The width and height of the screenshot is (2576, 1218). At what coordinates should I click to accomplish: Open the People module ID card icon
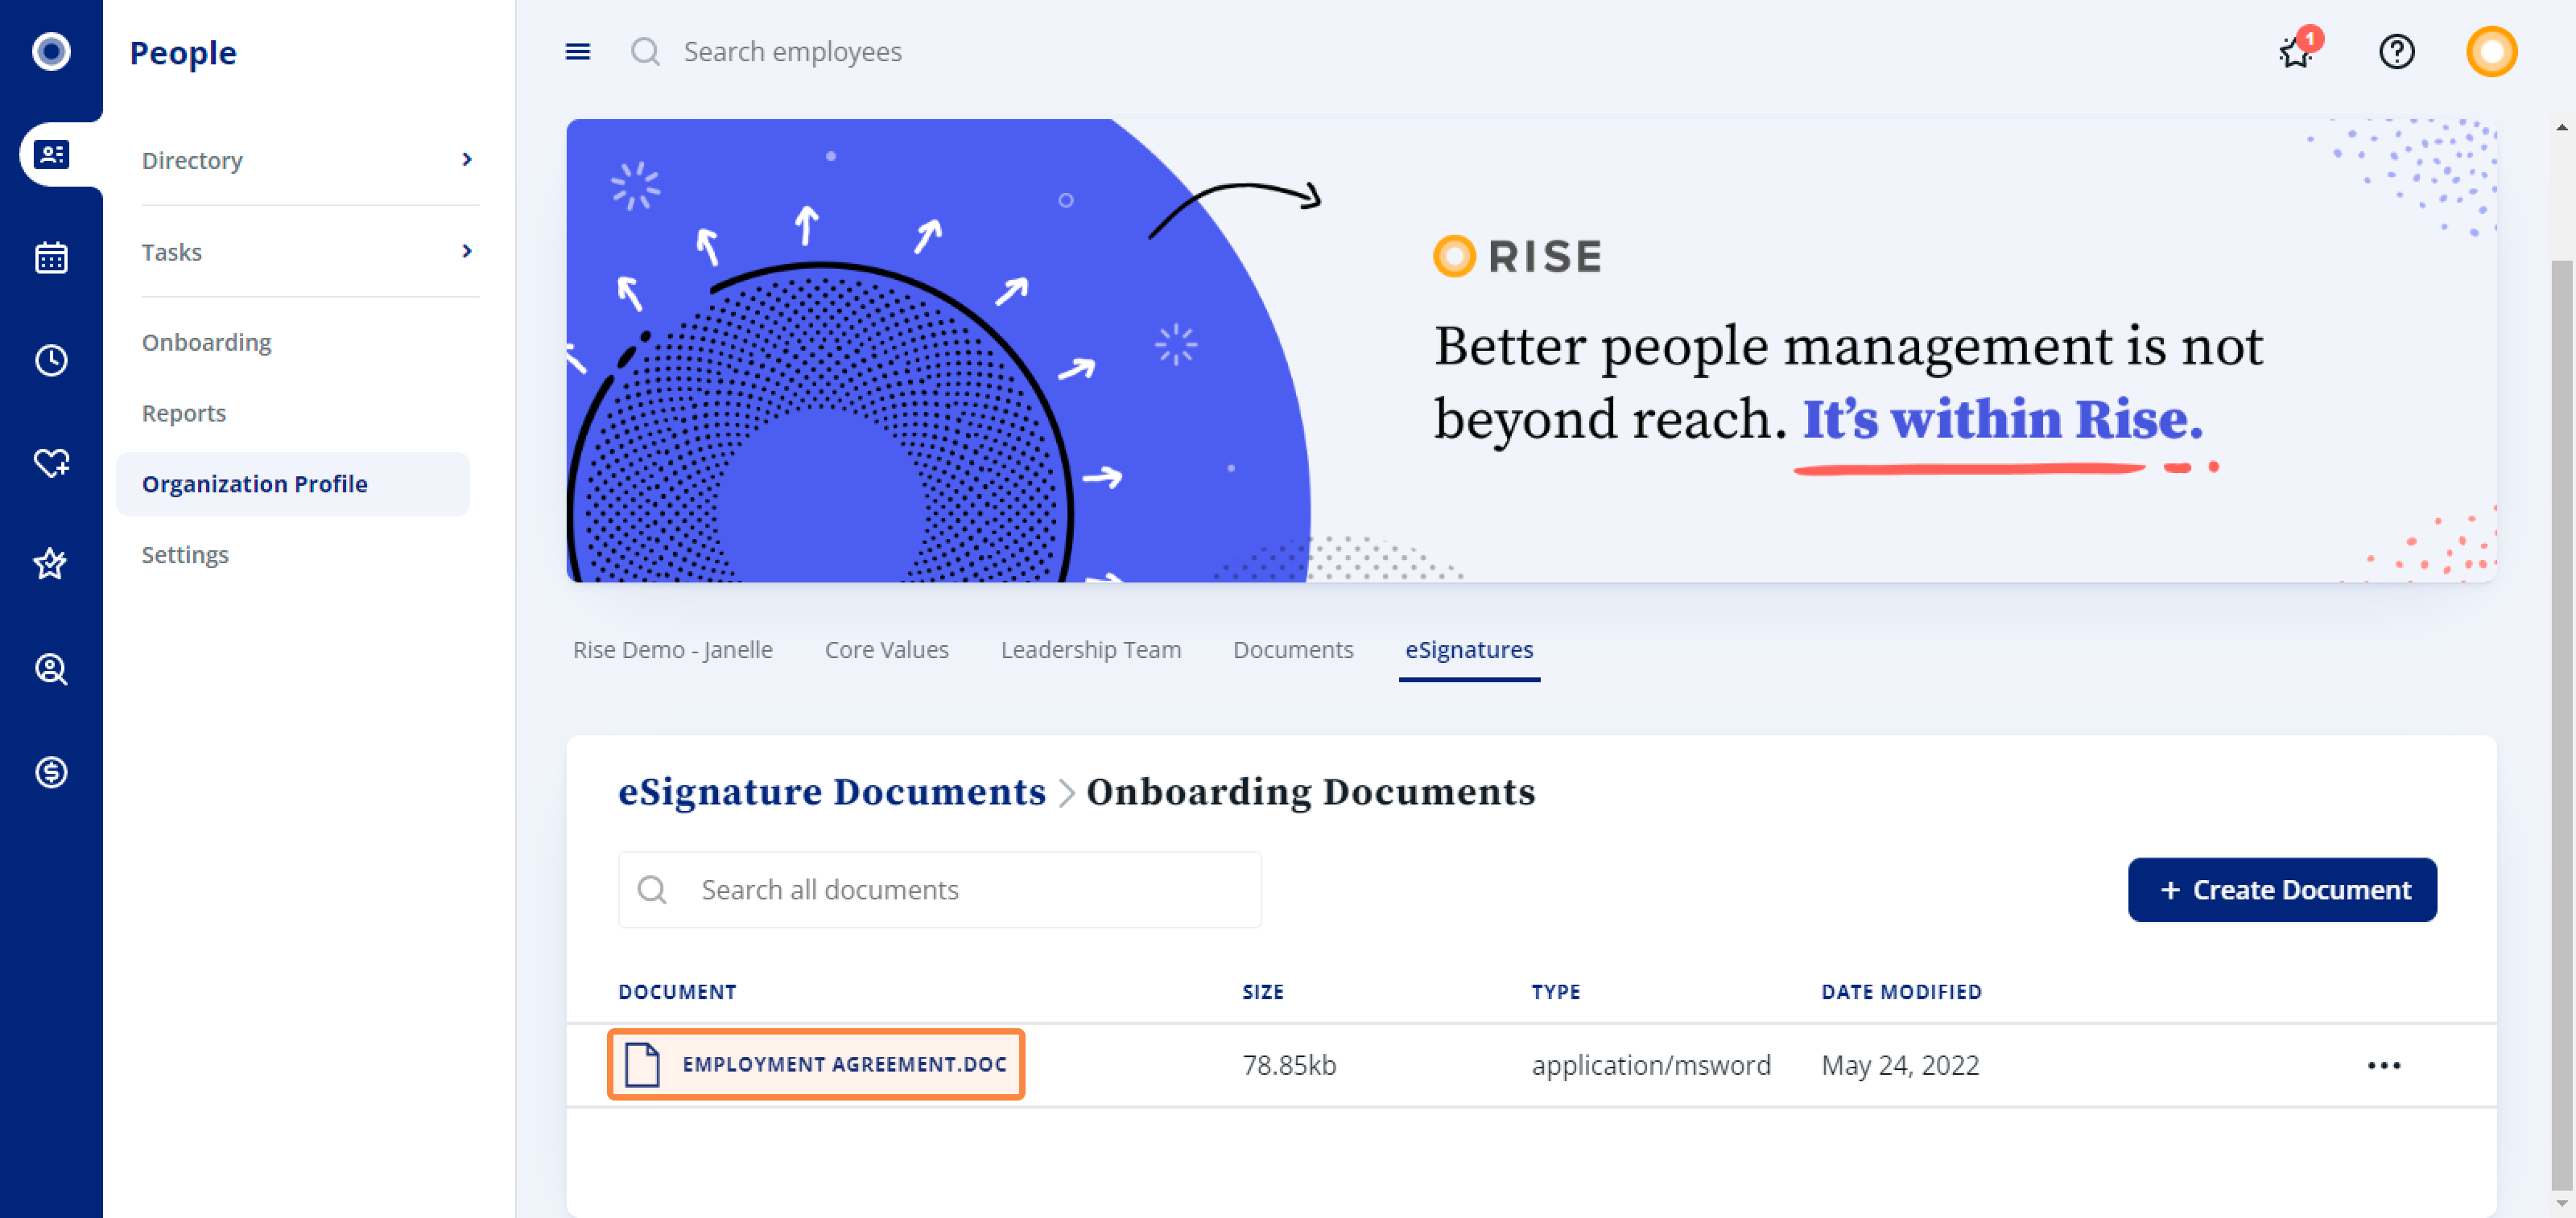tap(51, 154)
